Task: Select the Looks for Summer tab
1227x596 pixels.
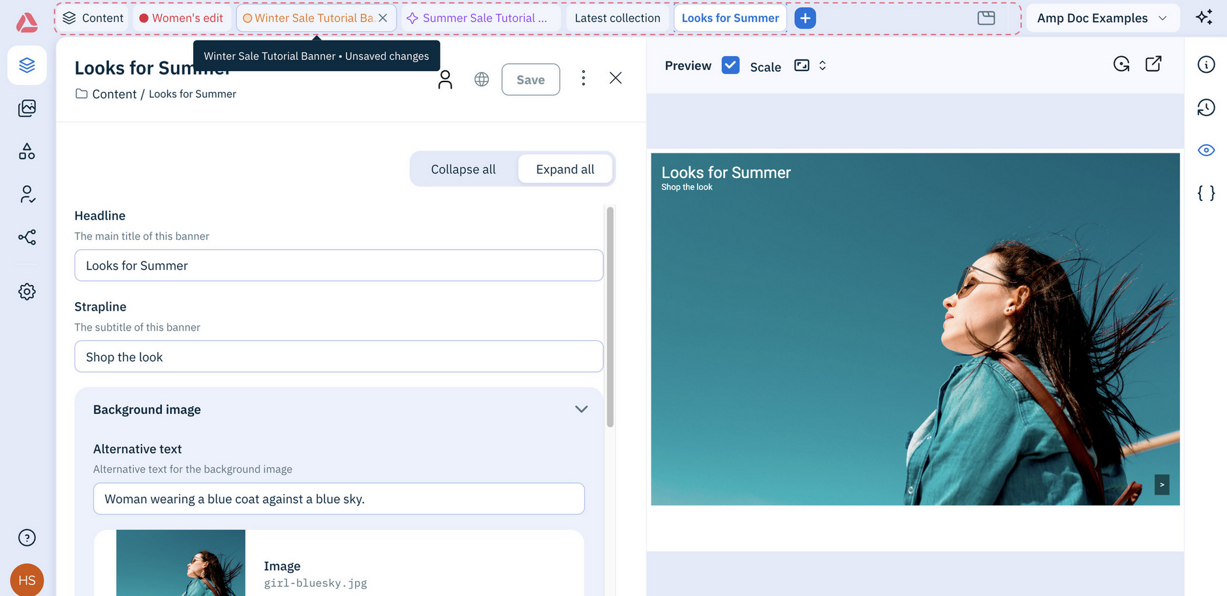Action: click(x=730, y=18)
